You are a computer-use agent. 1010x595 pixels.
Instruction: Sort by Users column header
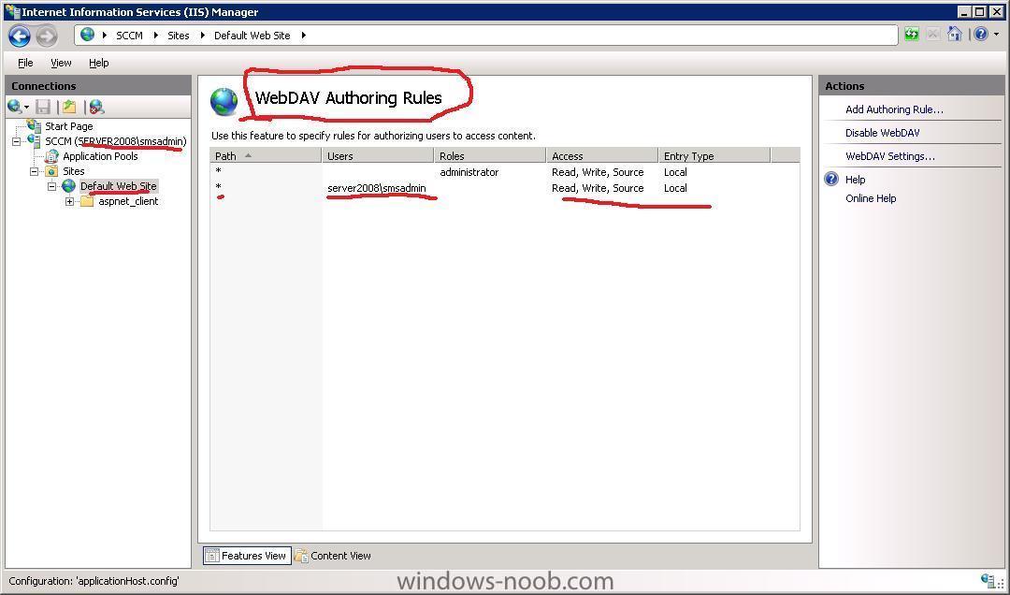click(x=378, y=155)
